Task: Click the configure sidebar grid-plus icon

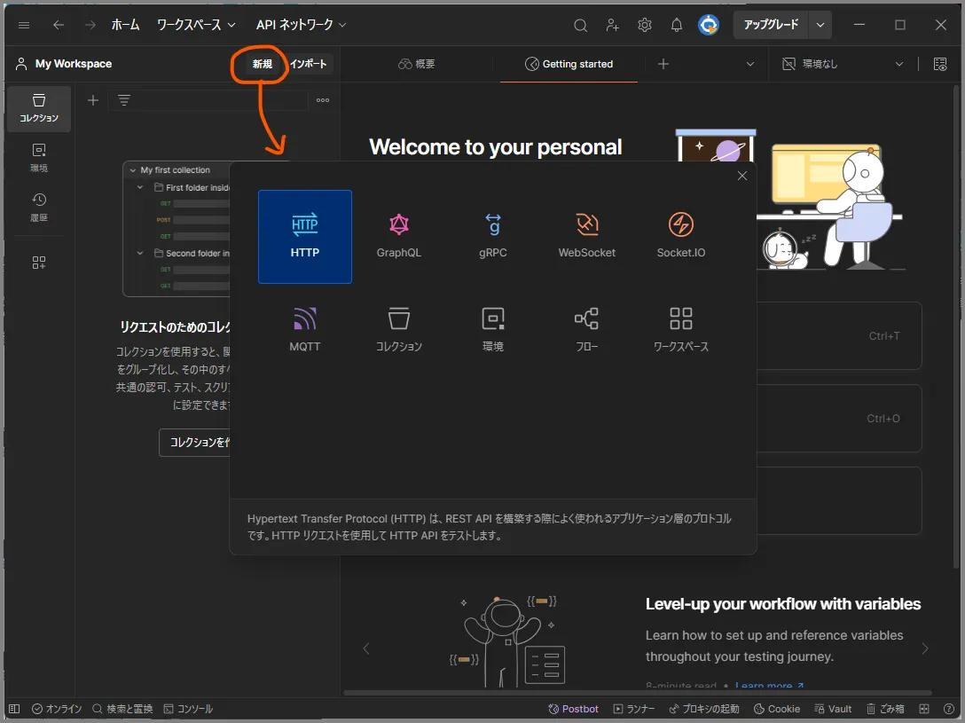Action: click(39, 263)
